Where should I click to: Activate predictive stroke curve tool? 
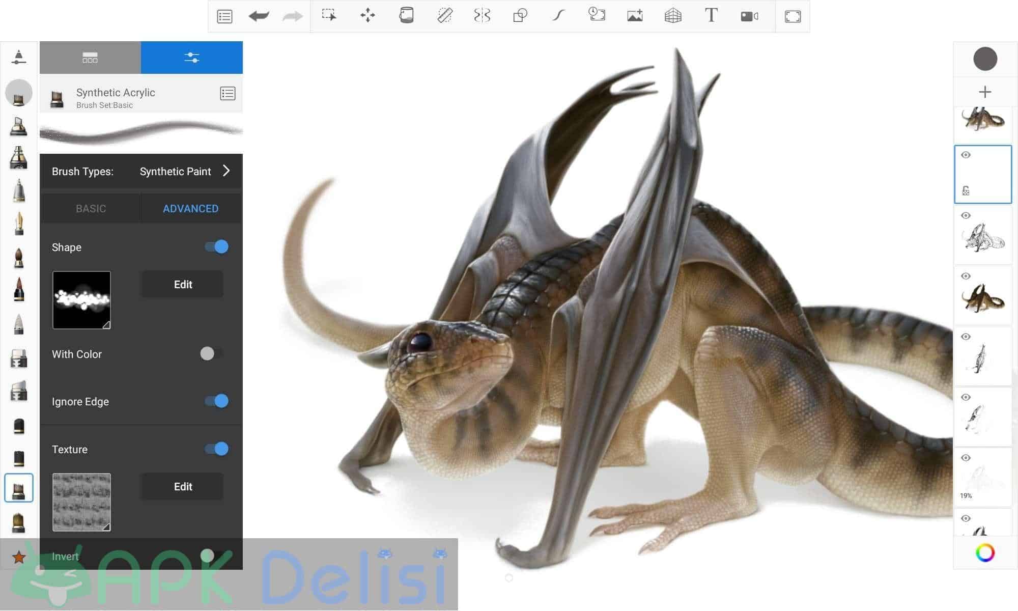coord(558,15)
